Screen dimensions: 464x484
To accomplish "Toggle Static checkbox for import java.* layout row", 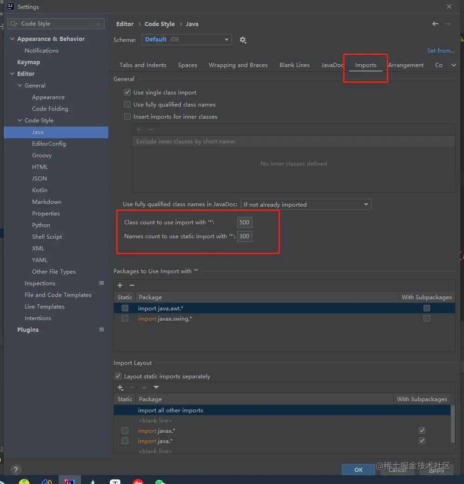I will coord(125,441).
